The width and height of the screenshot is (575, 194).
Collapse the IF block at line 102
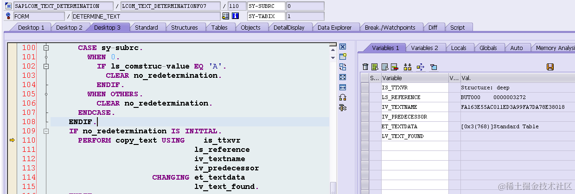(46, 66)
